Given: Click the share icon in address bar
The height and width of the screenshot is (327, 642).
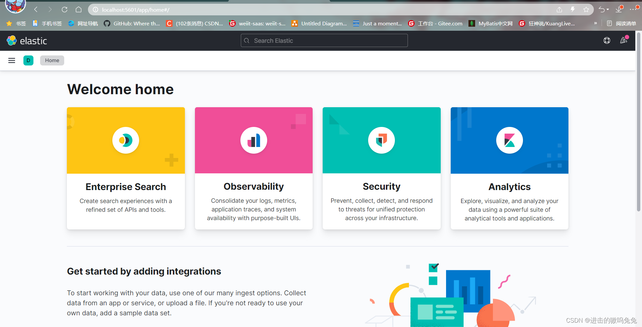Looking at the screenshot, I should click(559, 10).
